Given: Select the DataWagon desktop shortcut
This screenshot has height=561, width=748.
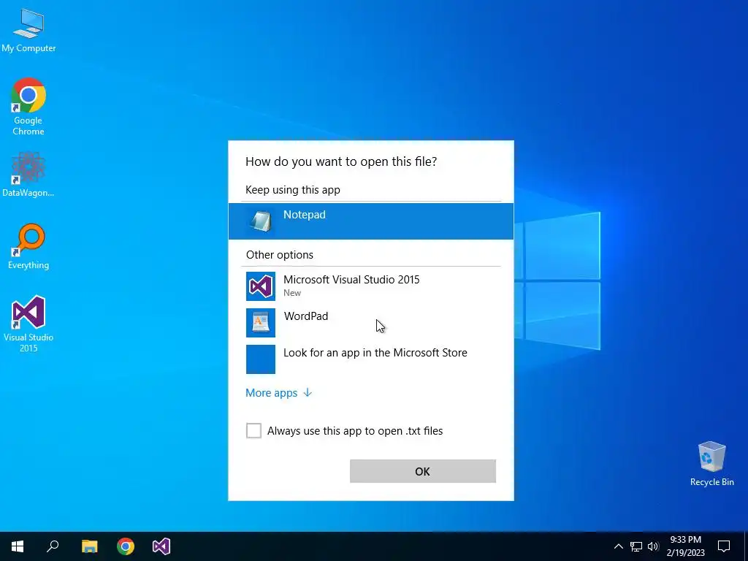Looking at the screenshot, I should [x=28, y=175].
